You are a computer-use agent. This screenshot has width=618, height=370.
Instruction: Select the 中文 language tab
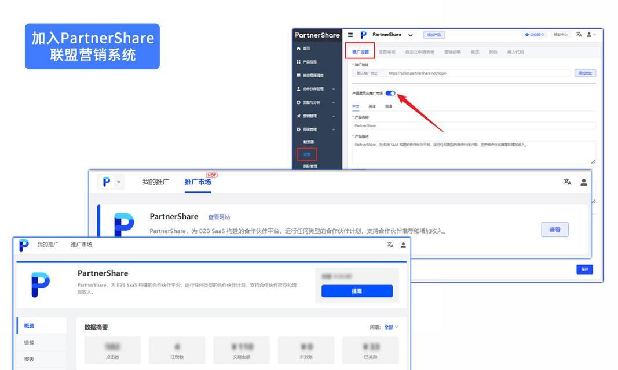356,106
